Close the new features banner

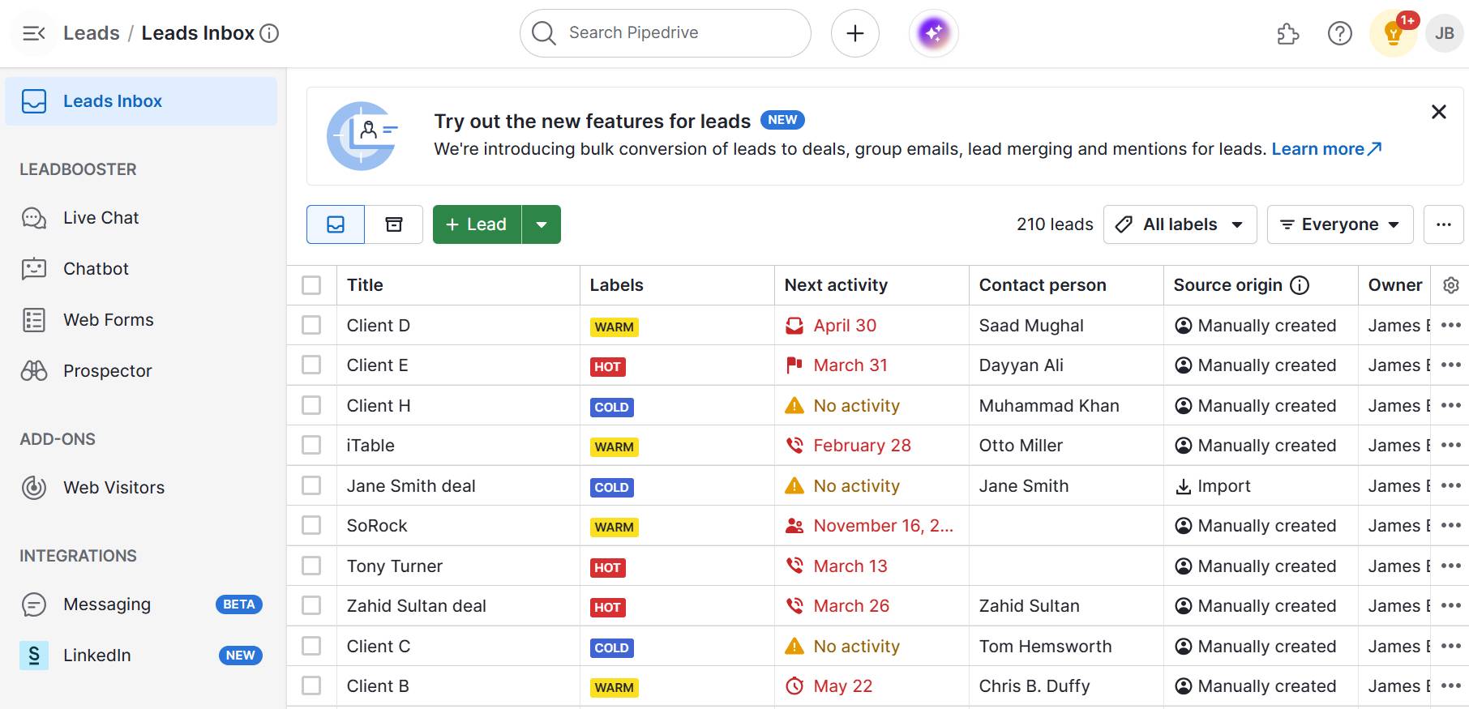pos(1439,112)
